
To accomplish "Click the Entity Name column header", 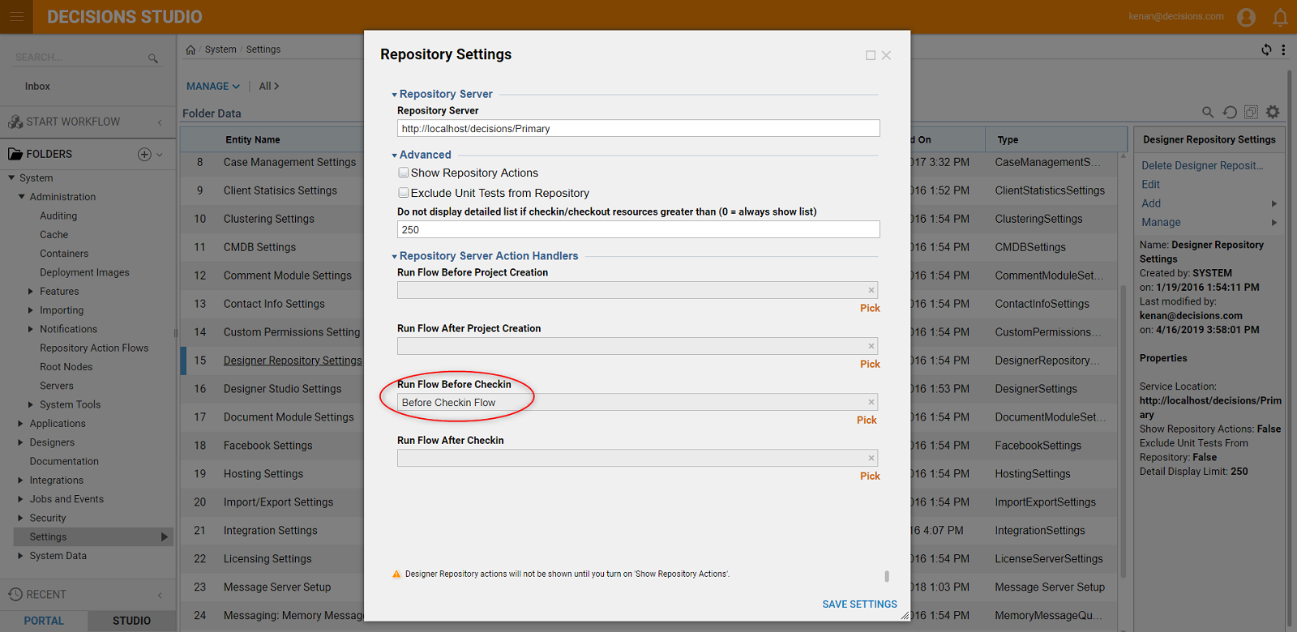I will 253,139.
